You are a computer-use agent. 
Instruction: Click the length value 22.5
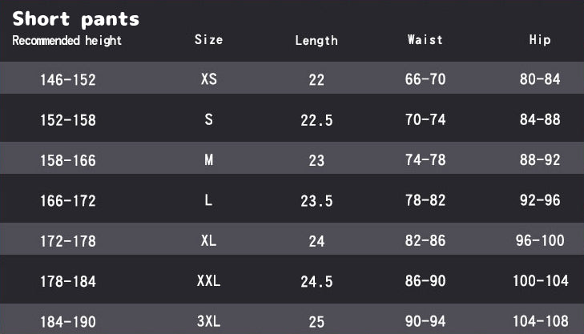pos(316,120)
